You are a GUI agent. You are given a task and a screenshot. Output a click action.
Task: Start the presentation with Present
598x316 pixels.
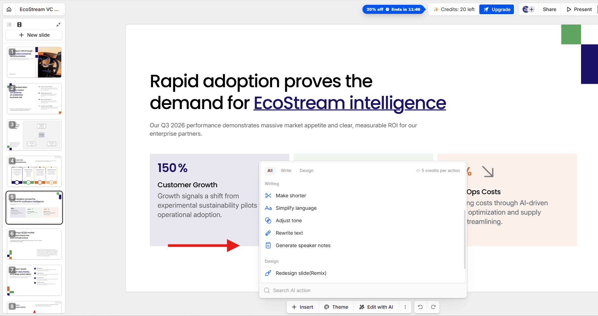point(579,9)
